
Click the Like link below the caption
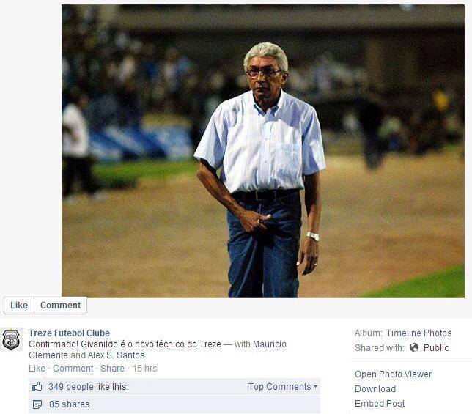37,369
